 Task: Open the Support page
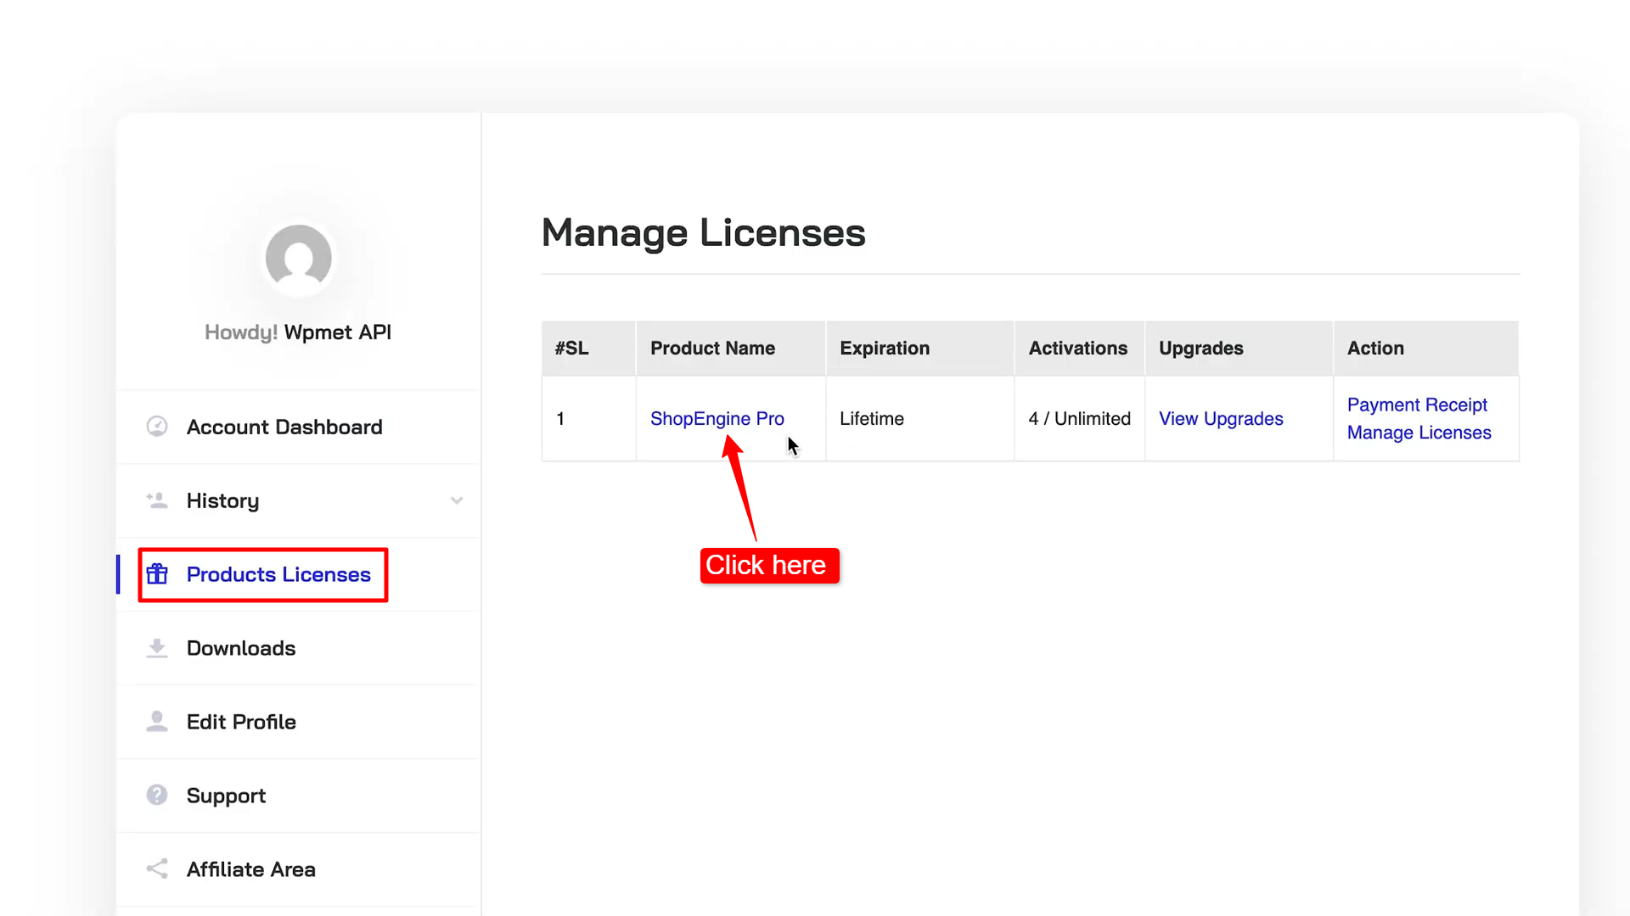click(299, 796)
